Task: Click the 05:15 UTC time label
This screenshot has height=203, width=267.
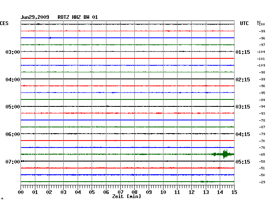Action: click(243, 161)
